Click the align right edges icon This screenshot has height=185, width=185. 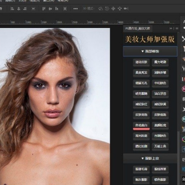tap(25, 9)
